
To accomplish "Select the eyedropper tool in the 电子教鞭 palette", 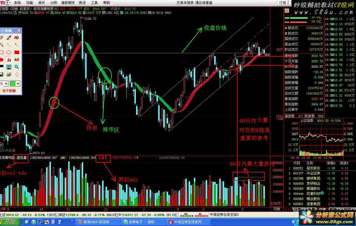I will 9,38.
